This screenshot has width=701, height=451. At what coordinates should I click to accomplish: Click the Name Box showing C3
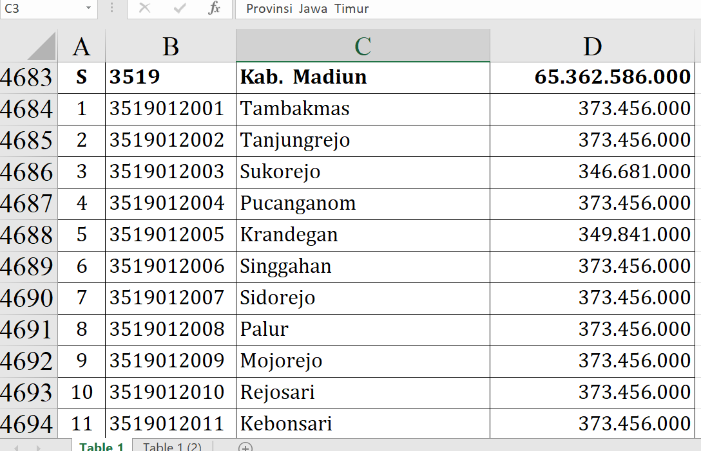pos(40,9)
